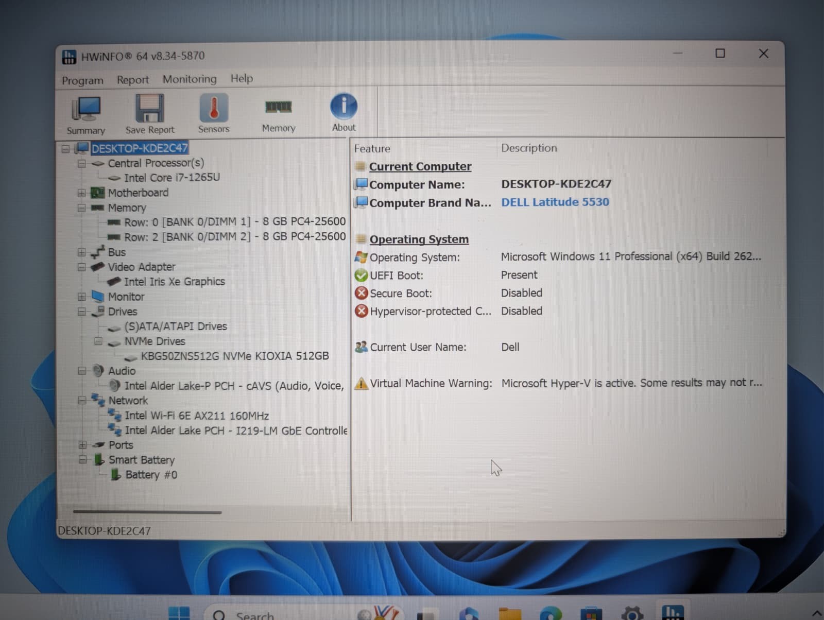Click the Current User Name icon

[362, 347]
